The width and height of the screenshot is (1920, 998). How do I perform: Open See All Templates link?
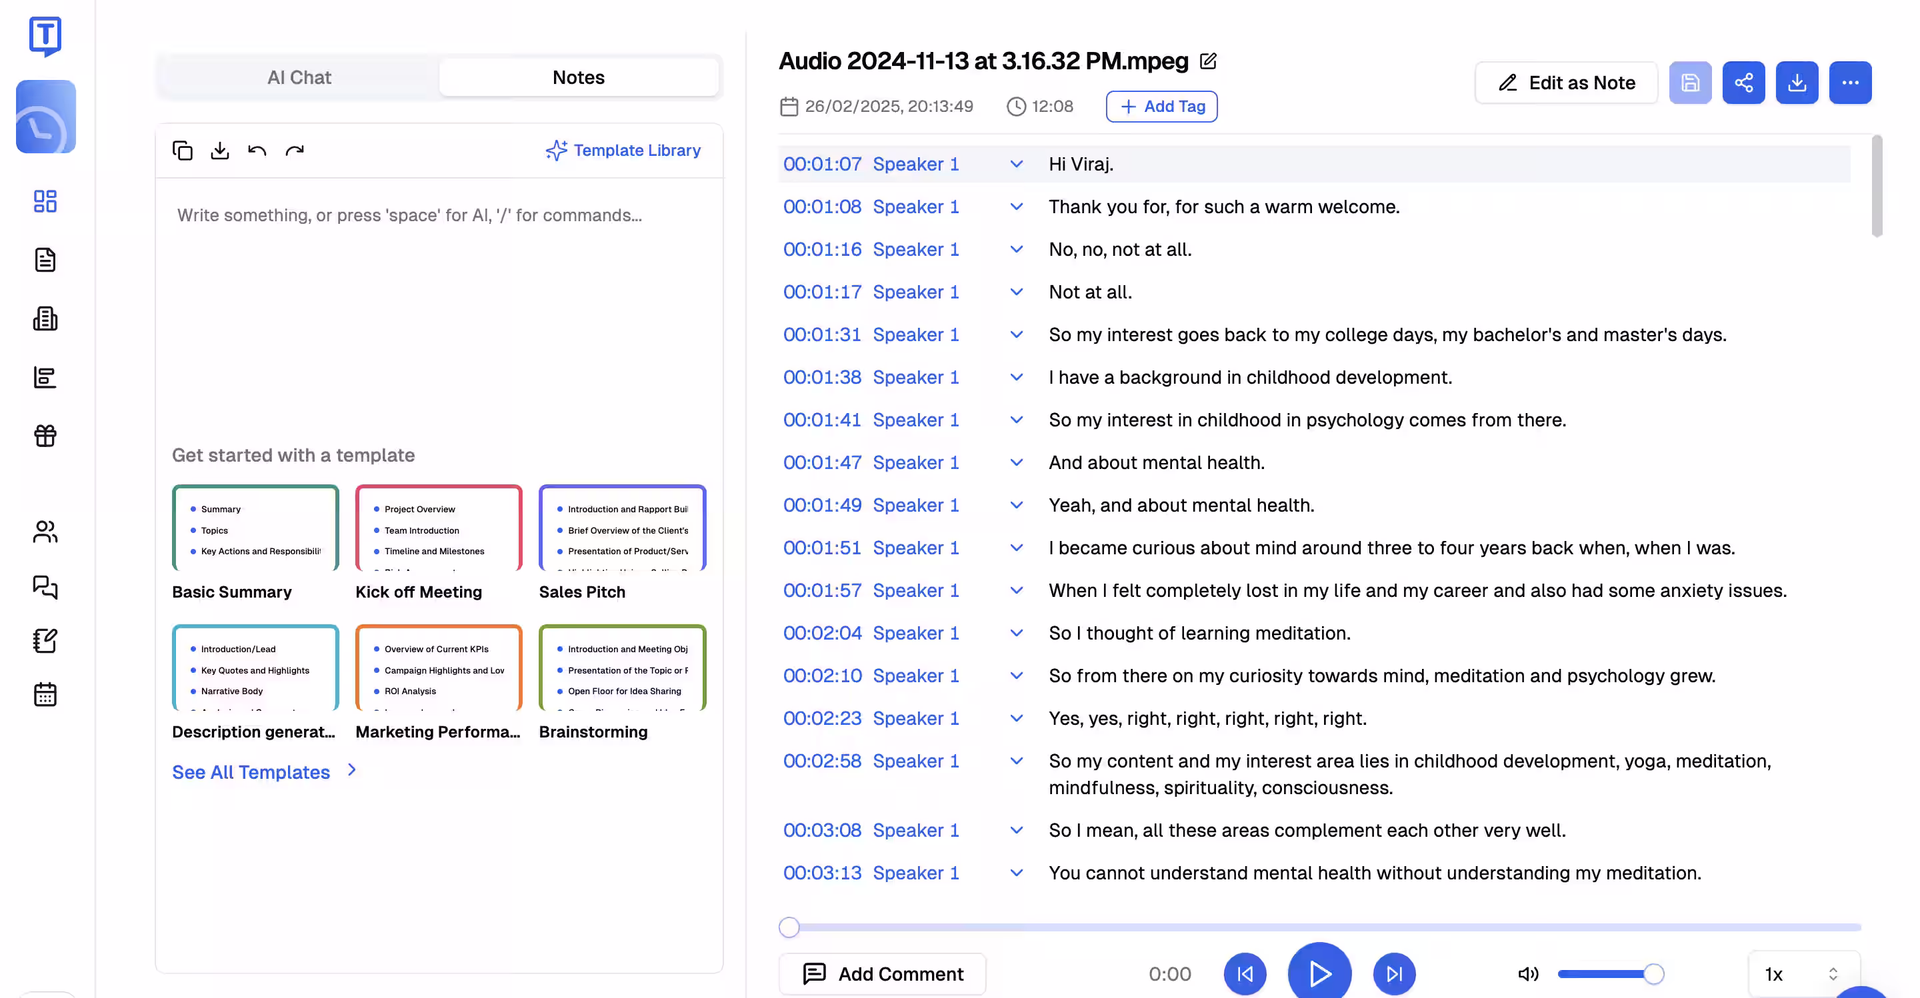265,771
